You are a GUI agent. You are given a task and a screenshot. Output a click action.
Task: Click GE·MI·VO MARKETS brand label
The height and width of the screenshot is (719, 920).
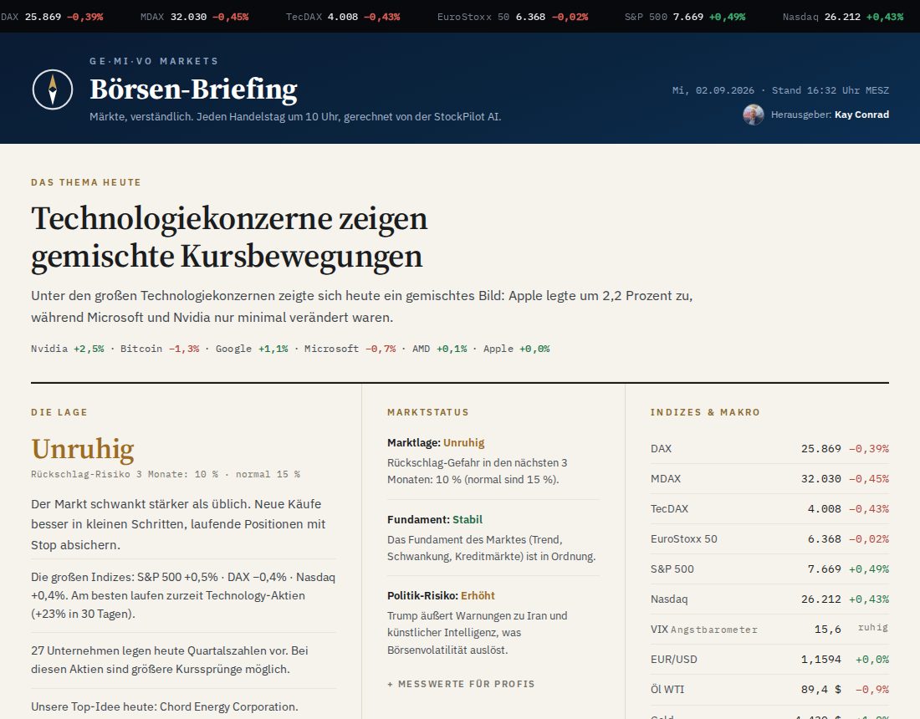[x=154, y=61]
